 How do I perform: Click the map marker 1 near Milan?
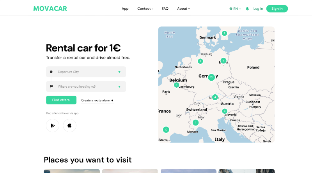click(195, 122)
